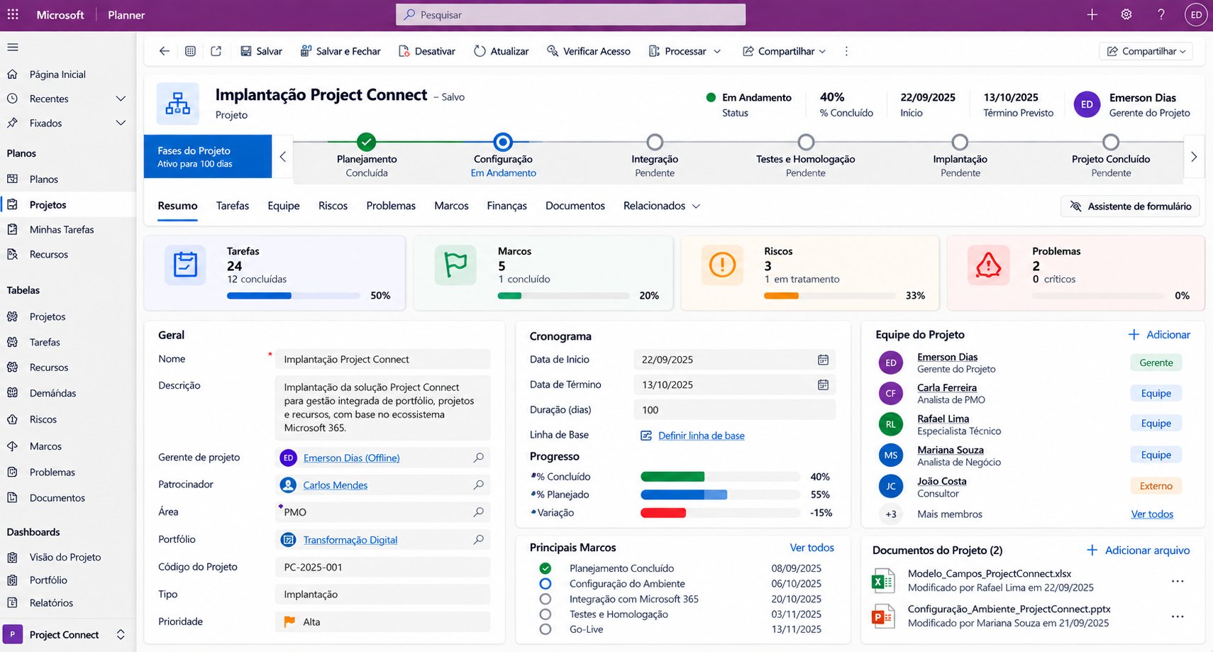This screenshot has height=652, width=1213.
Task: Click Definir linha de base link
Action: pos(702,436)
